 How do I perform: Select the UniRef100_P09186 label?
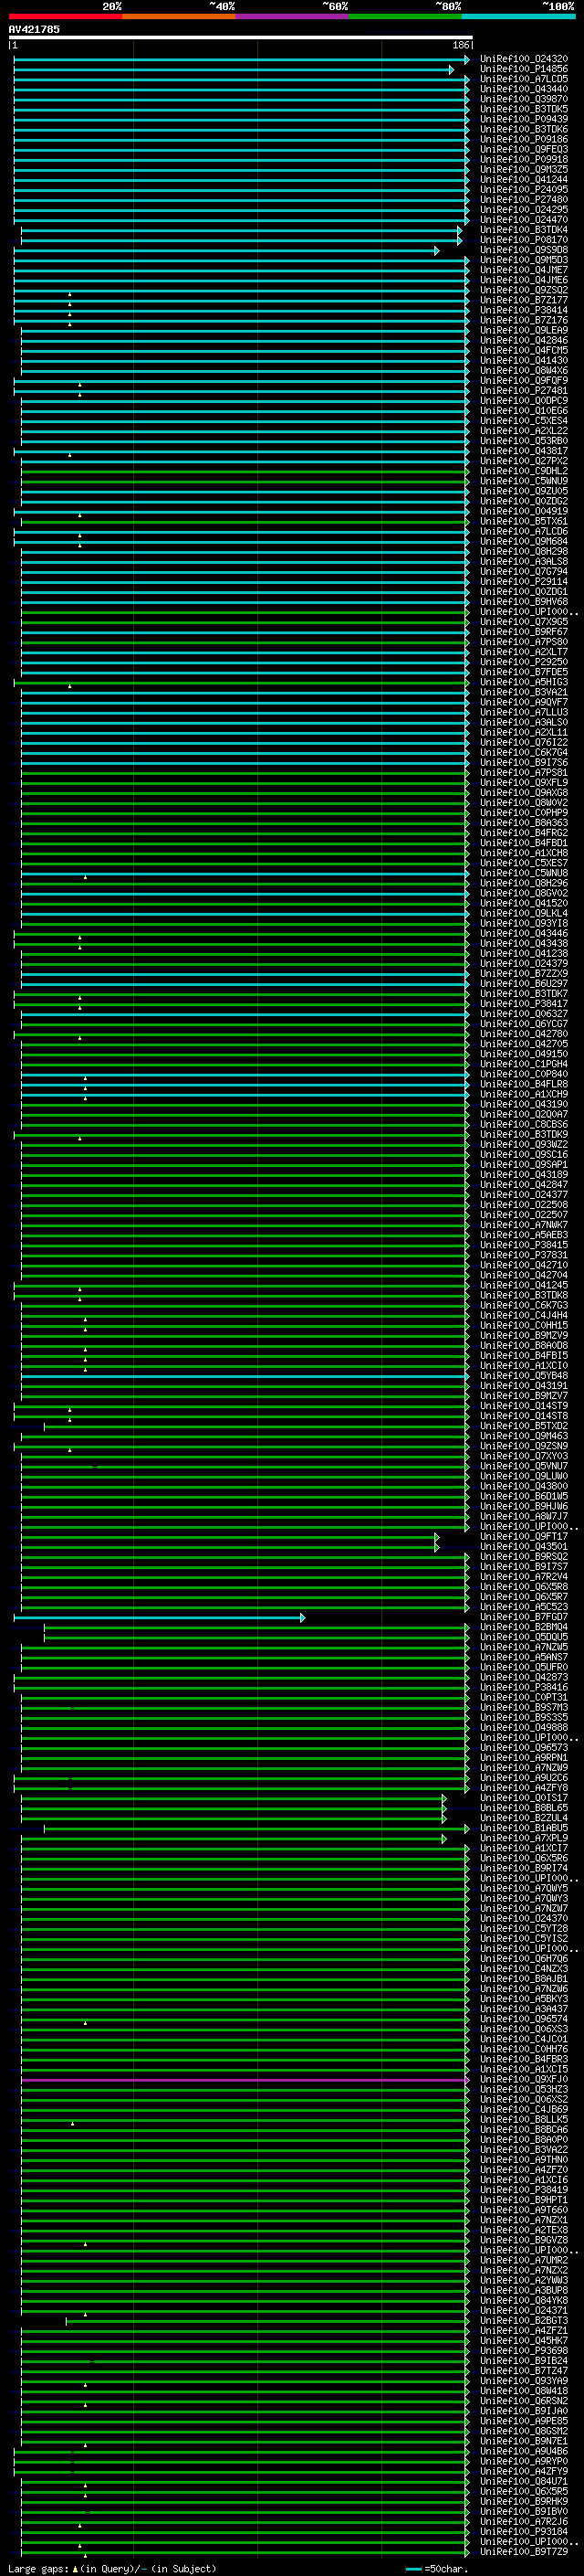click(x=524, y=139)
